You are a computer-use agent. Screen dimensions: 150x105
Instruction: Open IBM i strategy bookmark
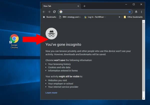(x=70, y=17)
